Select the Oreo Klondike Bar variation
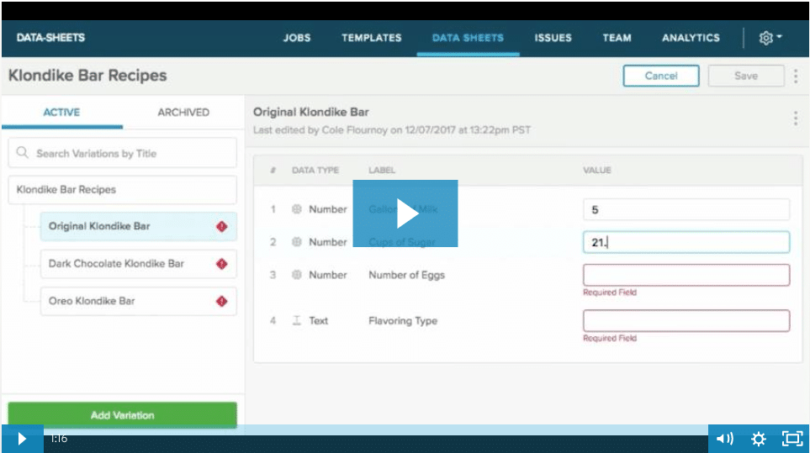This screenshot has height=453, width=810. (139, 302)
